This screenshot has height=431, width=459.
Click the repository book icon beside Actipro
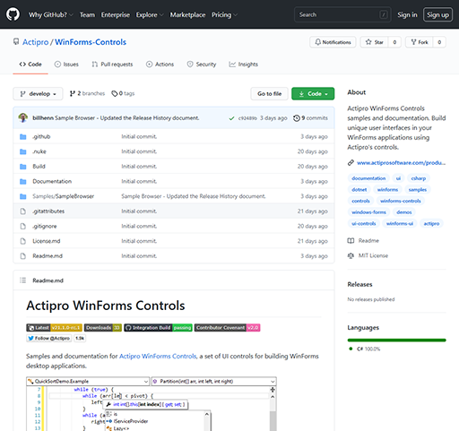tap(16, 42)
